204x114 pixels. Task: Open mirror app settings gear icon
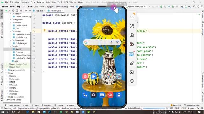[132, 72]
